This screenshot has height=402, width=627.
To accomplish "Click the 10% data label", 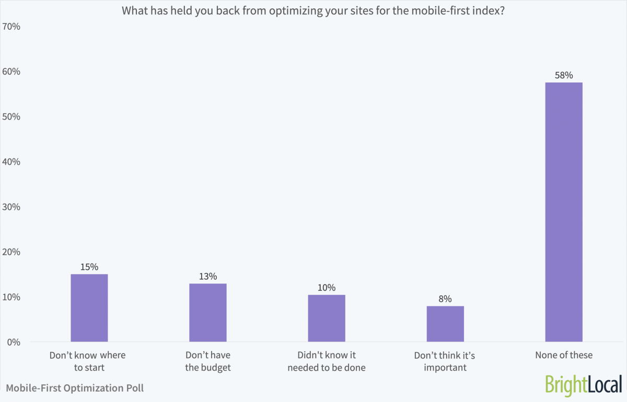I will click(x=327, y=288).
